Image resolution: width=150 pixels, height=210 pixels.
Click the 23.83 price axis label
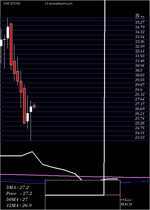coord(140,138)
